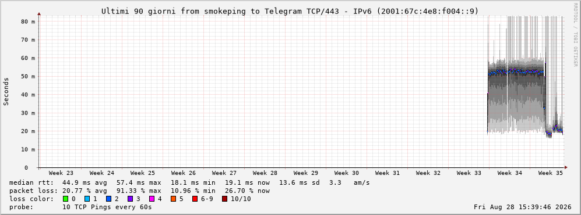Click the green loss color 0 swatch
The image size is (581, 215).
pos(66,199)
